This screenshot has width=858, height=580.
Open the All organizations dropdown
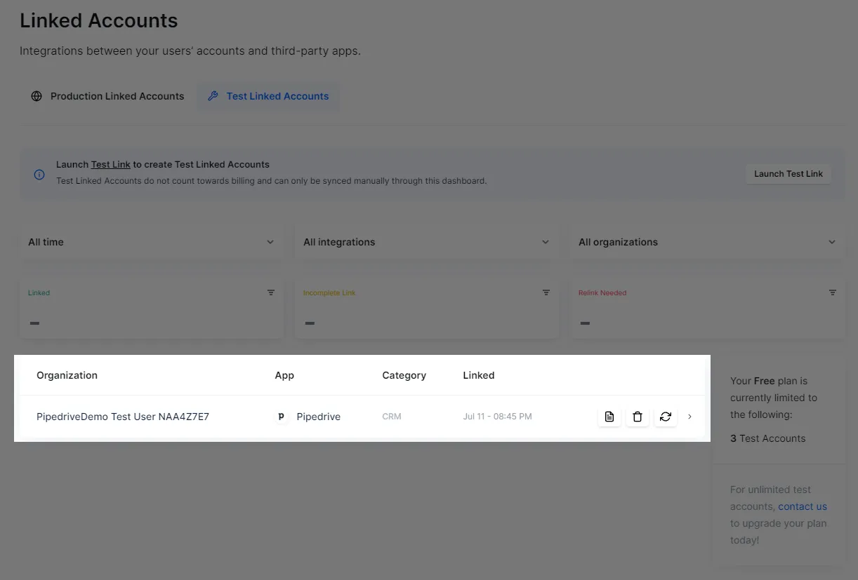(x=707, y=242)
